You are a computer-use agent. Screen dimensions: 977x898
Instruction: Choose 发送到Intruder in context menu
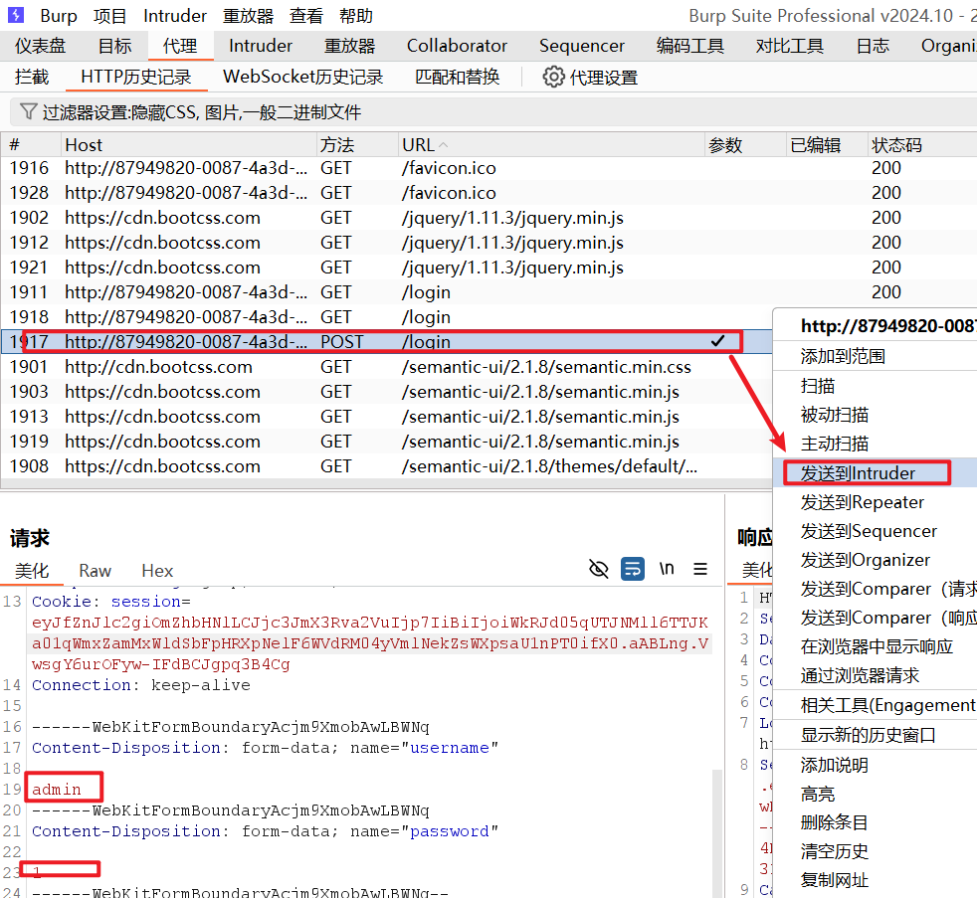click(875, 472)
